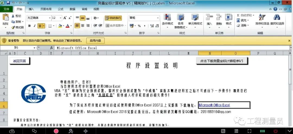
Task: Toggle Underline formatting
Action: [40, 26]
